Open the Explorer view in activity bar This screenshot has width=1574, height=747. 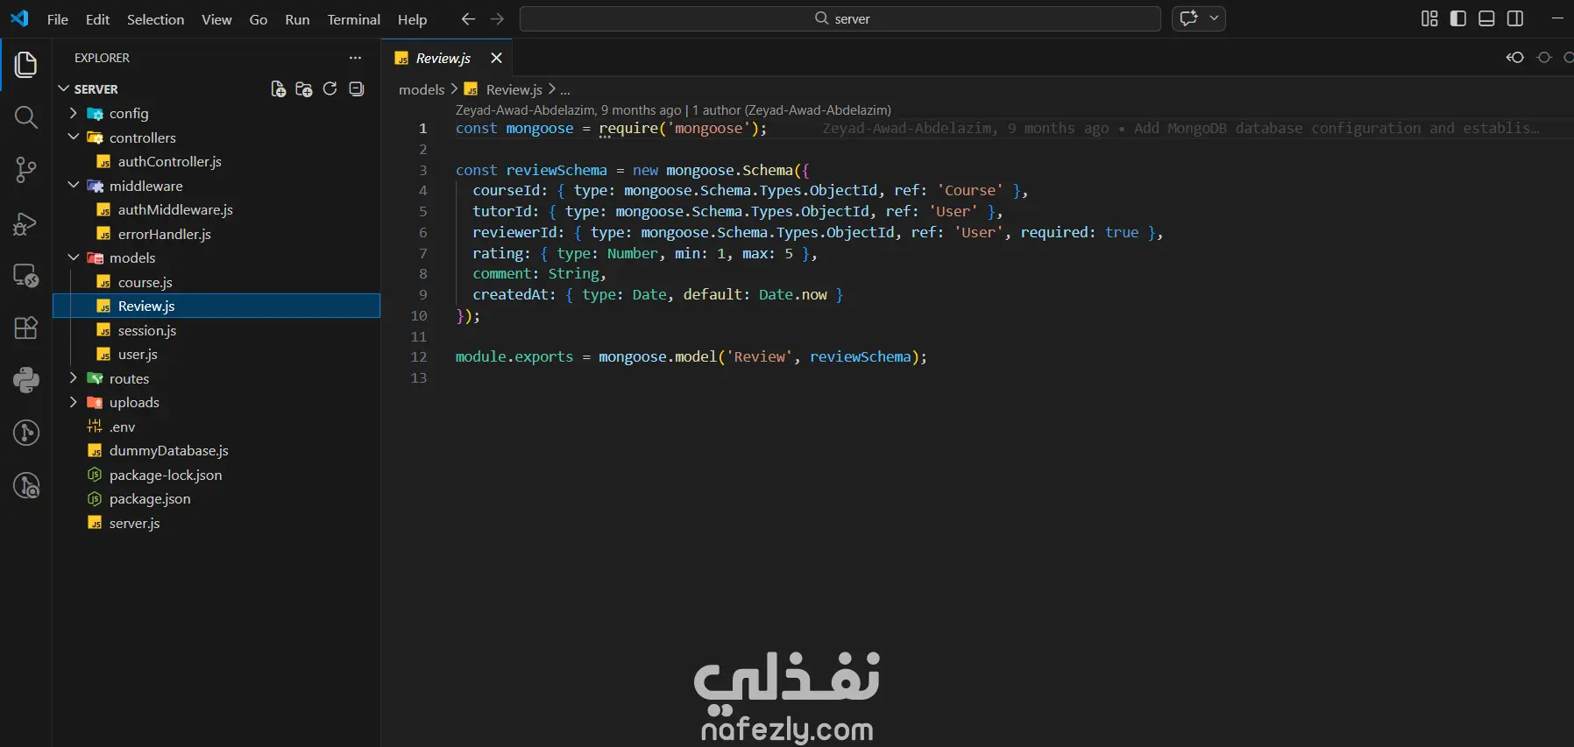(26, 64)
